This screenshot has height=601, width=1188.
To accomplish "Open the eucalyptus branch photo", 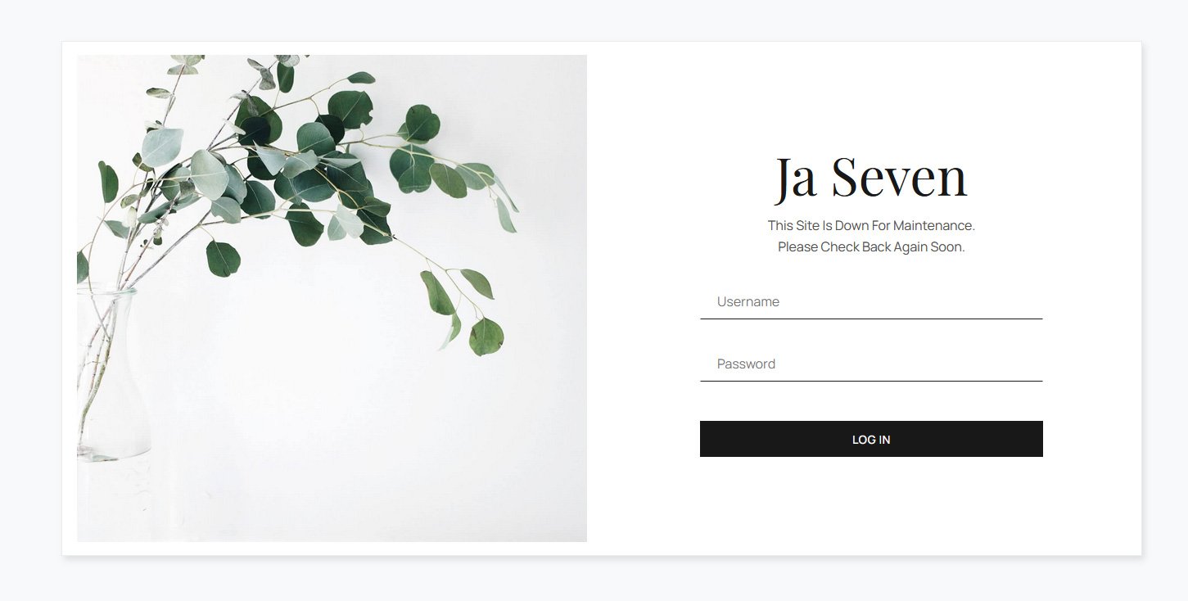I will coord(332,298).
